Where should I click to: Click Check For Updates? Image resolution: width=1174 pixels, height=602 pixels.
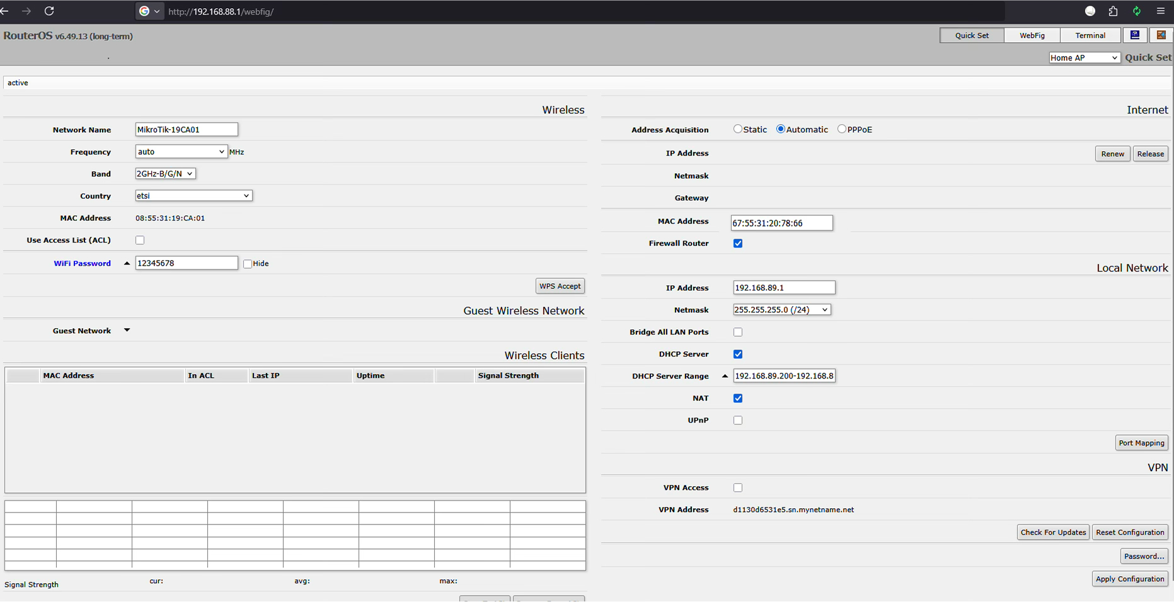[1053, 532]
